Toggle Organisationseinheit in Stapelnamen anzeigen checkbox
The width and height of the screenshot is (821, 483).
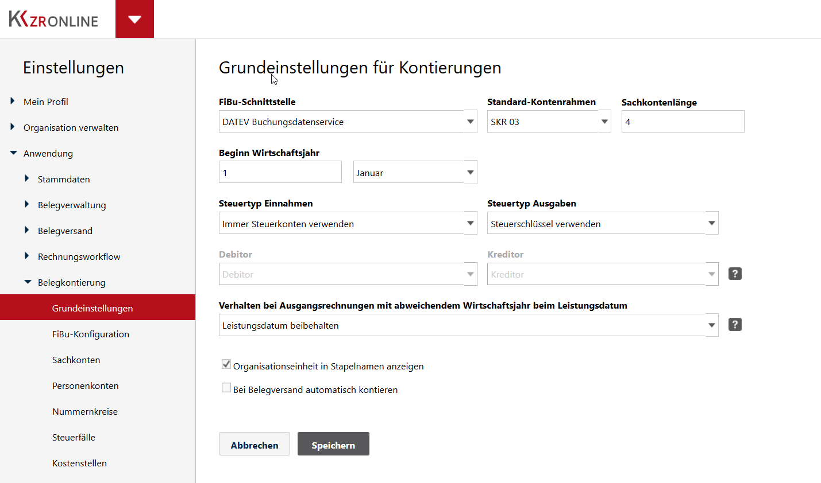coord(226,364)
